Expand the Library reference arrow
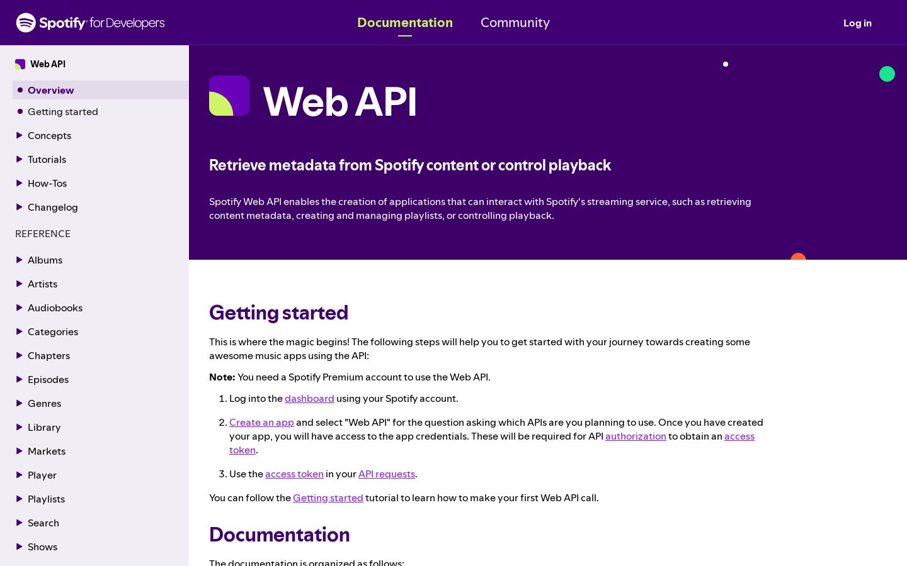 [x=19, y=427]
